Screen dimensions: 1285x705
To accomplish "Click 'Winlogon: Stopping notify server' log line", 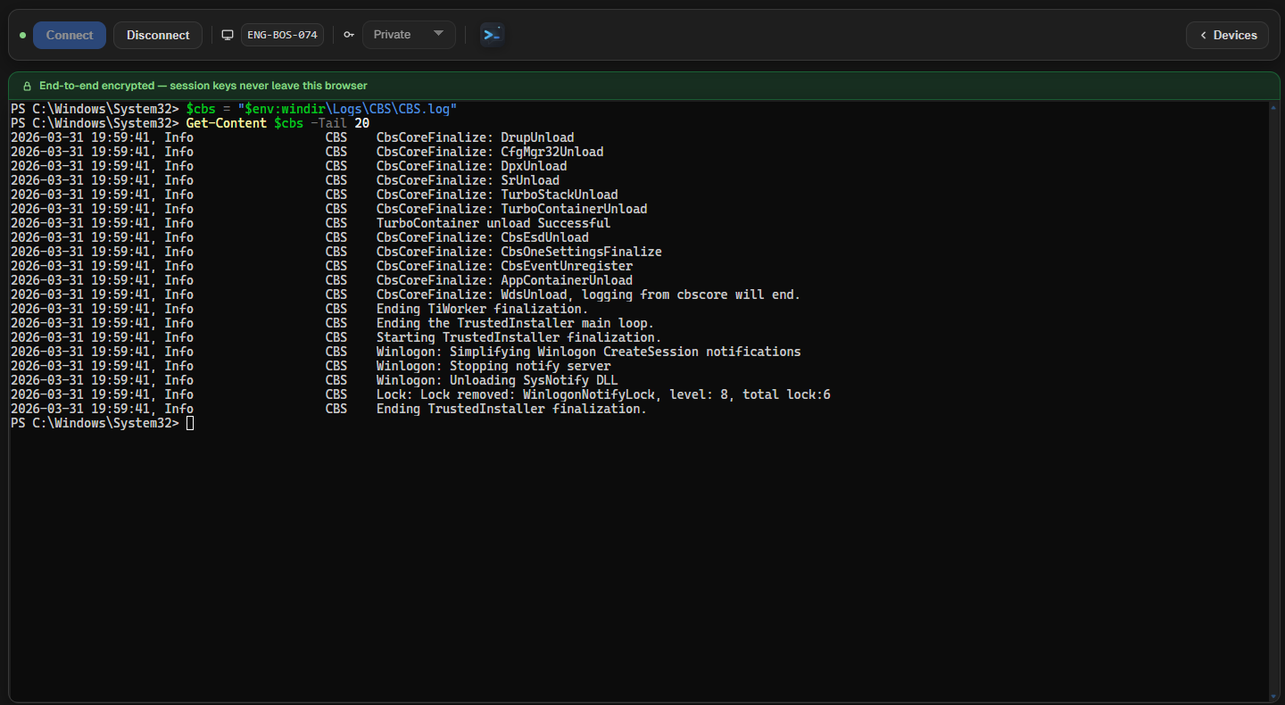I will click(311, 366).
